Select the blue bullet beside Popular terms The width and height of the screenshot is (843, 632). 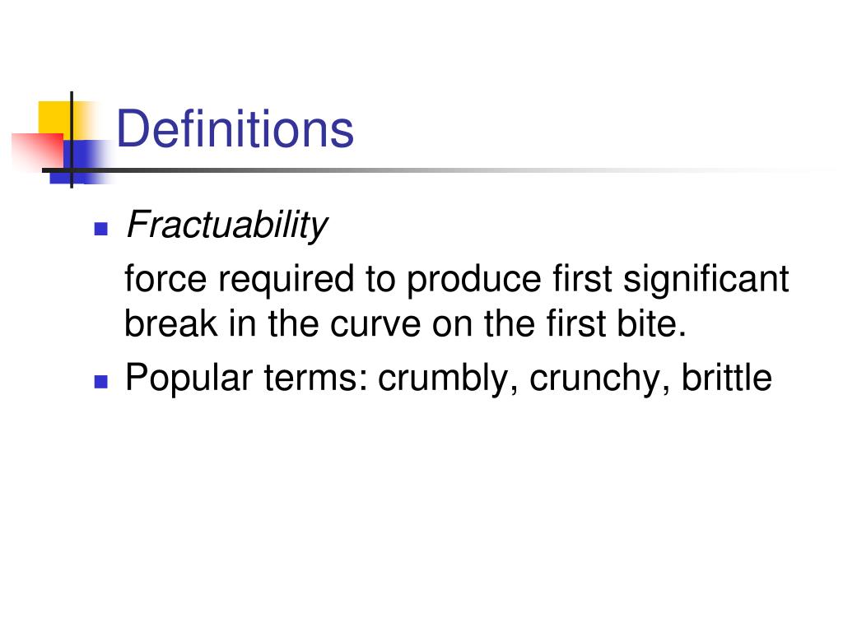point(101,382)
